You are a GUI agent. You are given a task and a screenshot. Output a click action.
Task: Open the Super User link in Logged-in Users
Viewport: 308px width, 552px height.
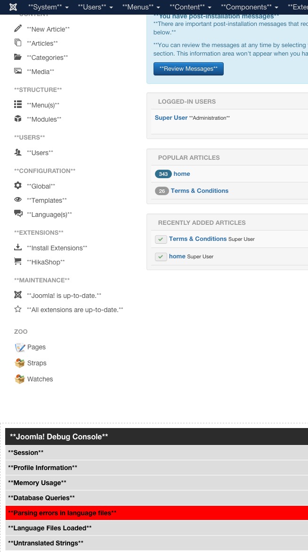(x=171, y=117)
